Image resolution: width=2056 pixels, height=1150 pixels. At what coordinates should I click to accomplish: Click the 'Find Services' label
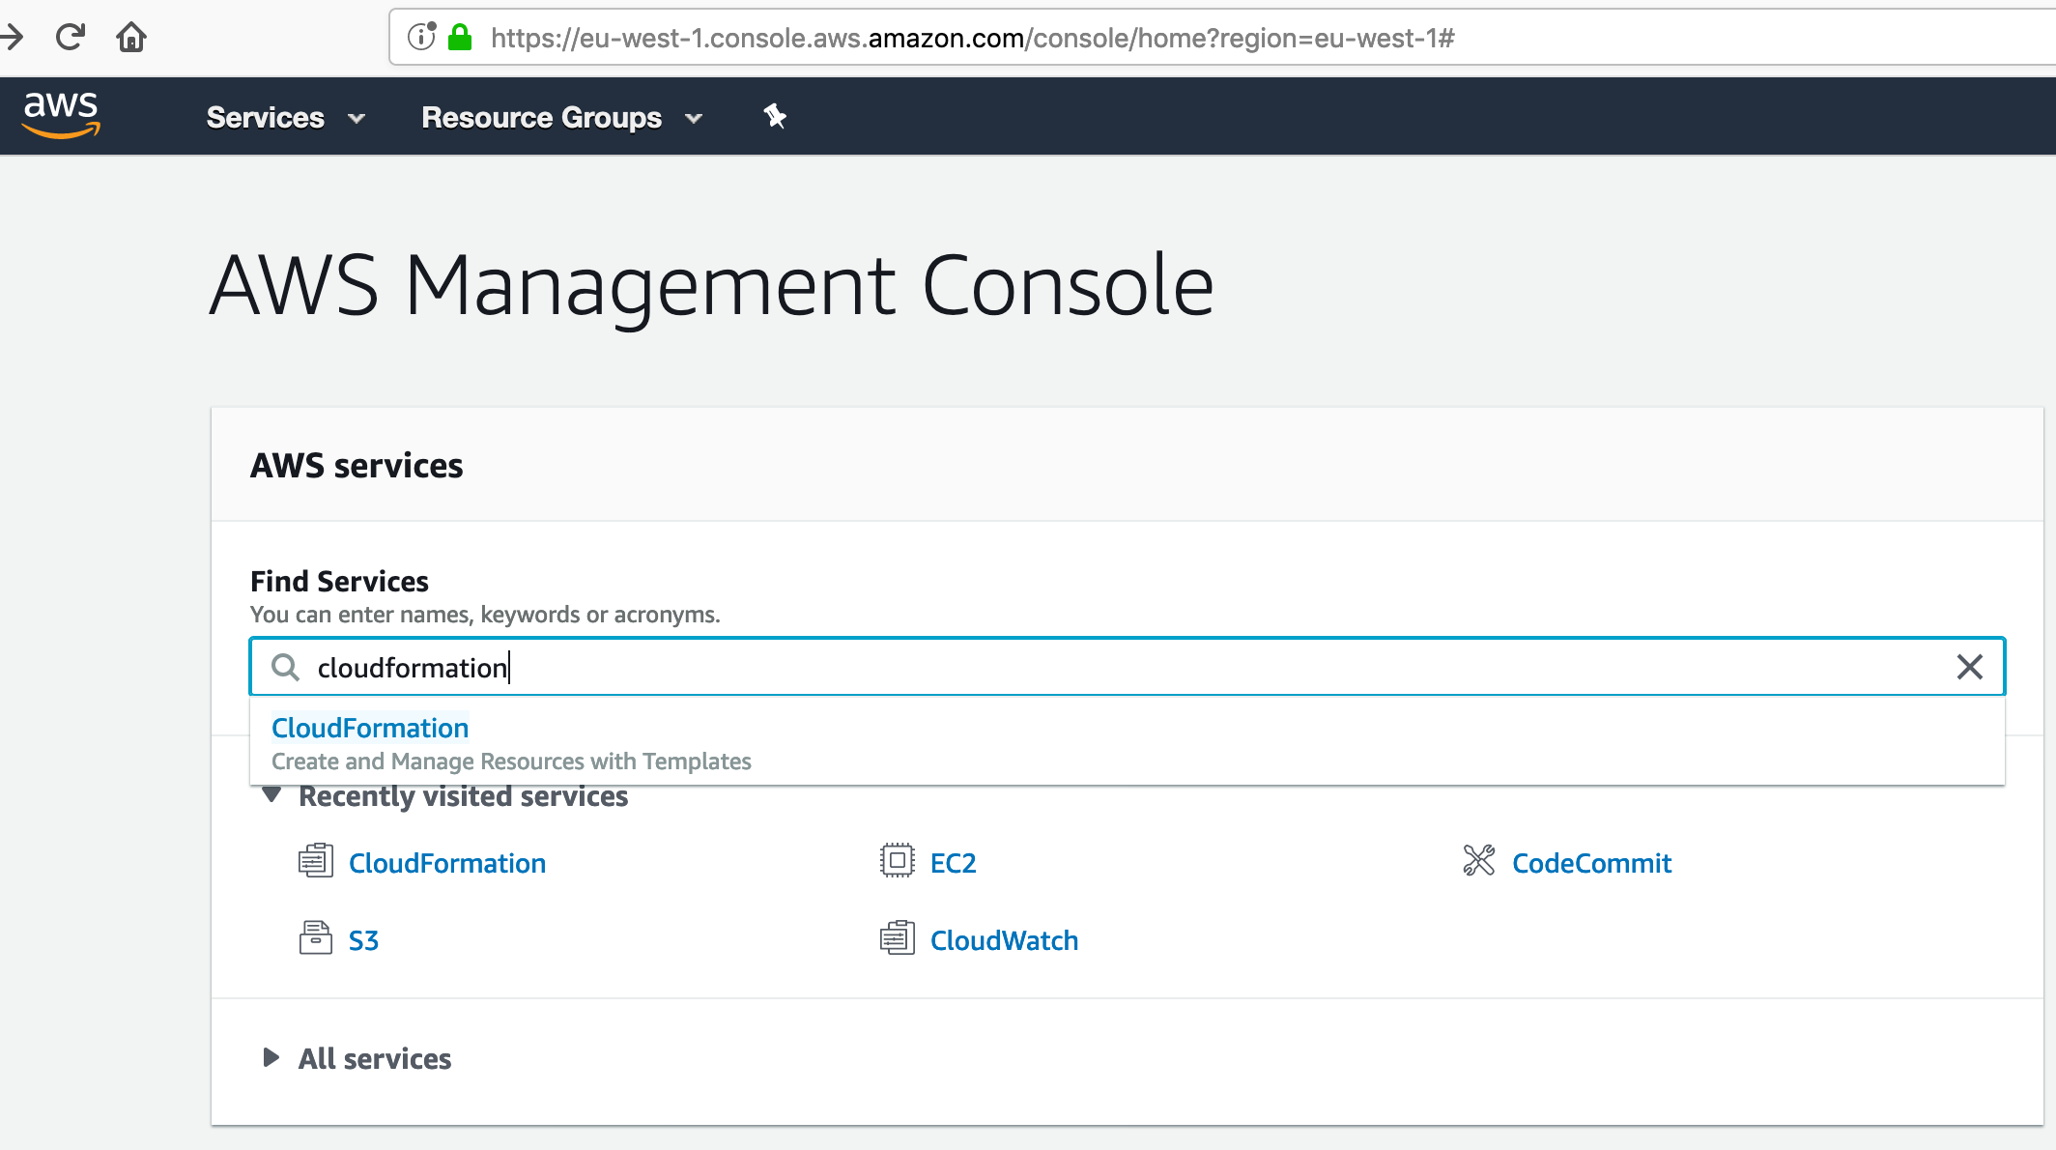(339, 581)
